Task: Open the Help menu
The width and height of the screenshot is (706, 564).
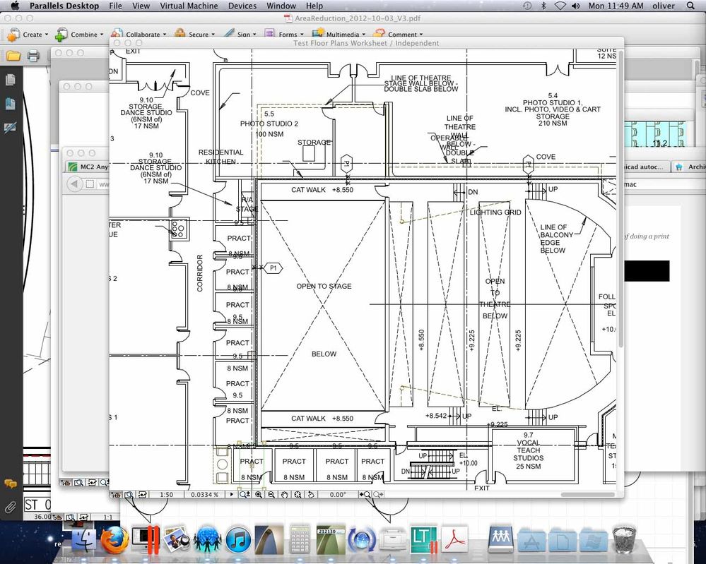Action: click(x=314, y=6)
